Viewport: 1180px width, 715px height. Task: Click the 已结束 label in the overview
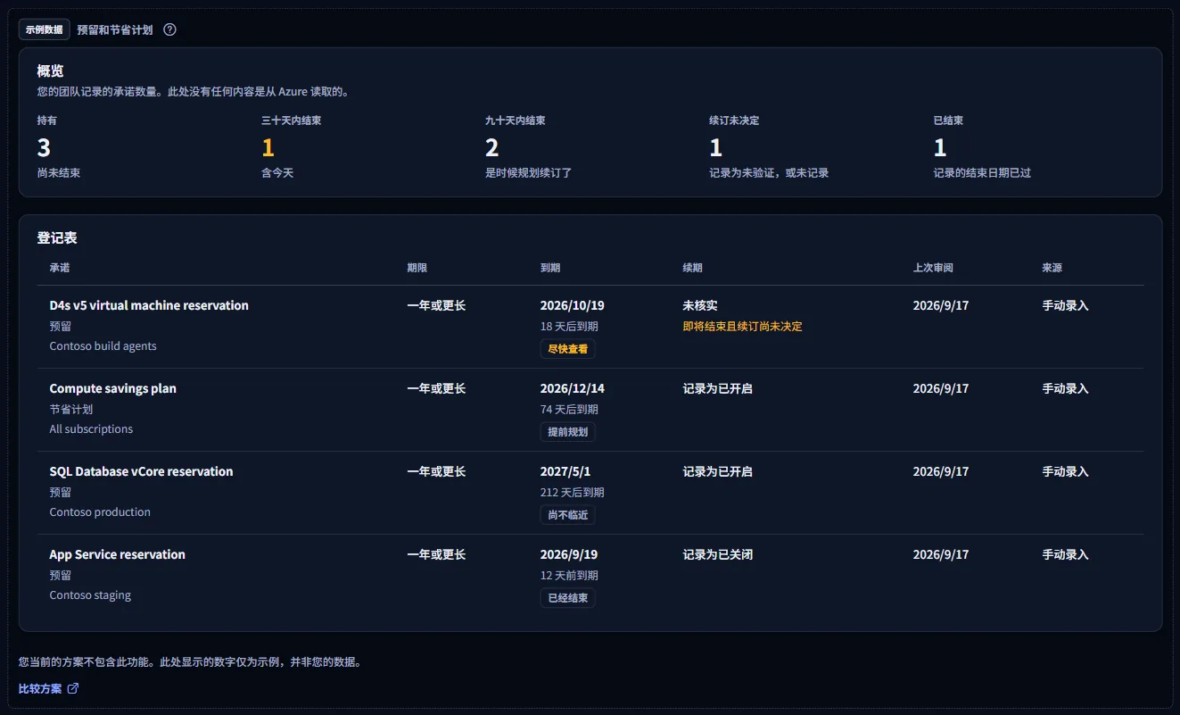click(948, 121)
